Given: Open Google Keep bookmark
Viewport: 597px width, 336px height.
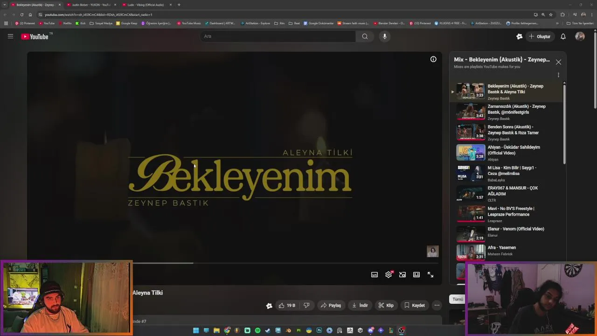Looking at the screenshot, I should pyautogui.click(x=127, y=23).
